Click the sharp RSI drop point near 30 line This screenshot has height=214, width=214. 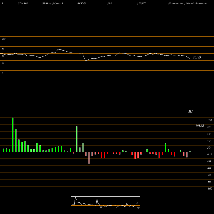(86, 61)
